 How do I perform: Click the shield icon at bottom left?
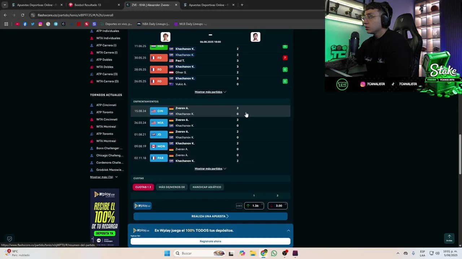[x=10, y=239]
